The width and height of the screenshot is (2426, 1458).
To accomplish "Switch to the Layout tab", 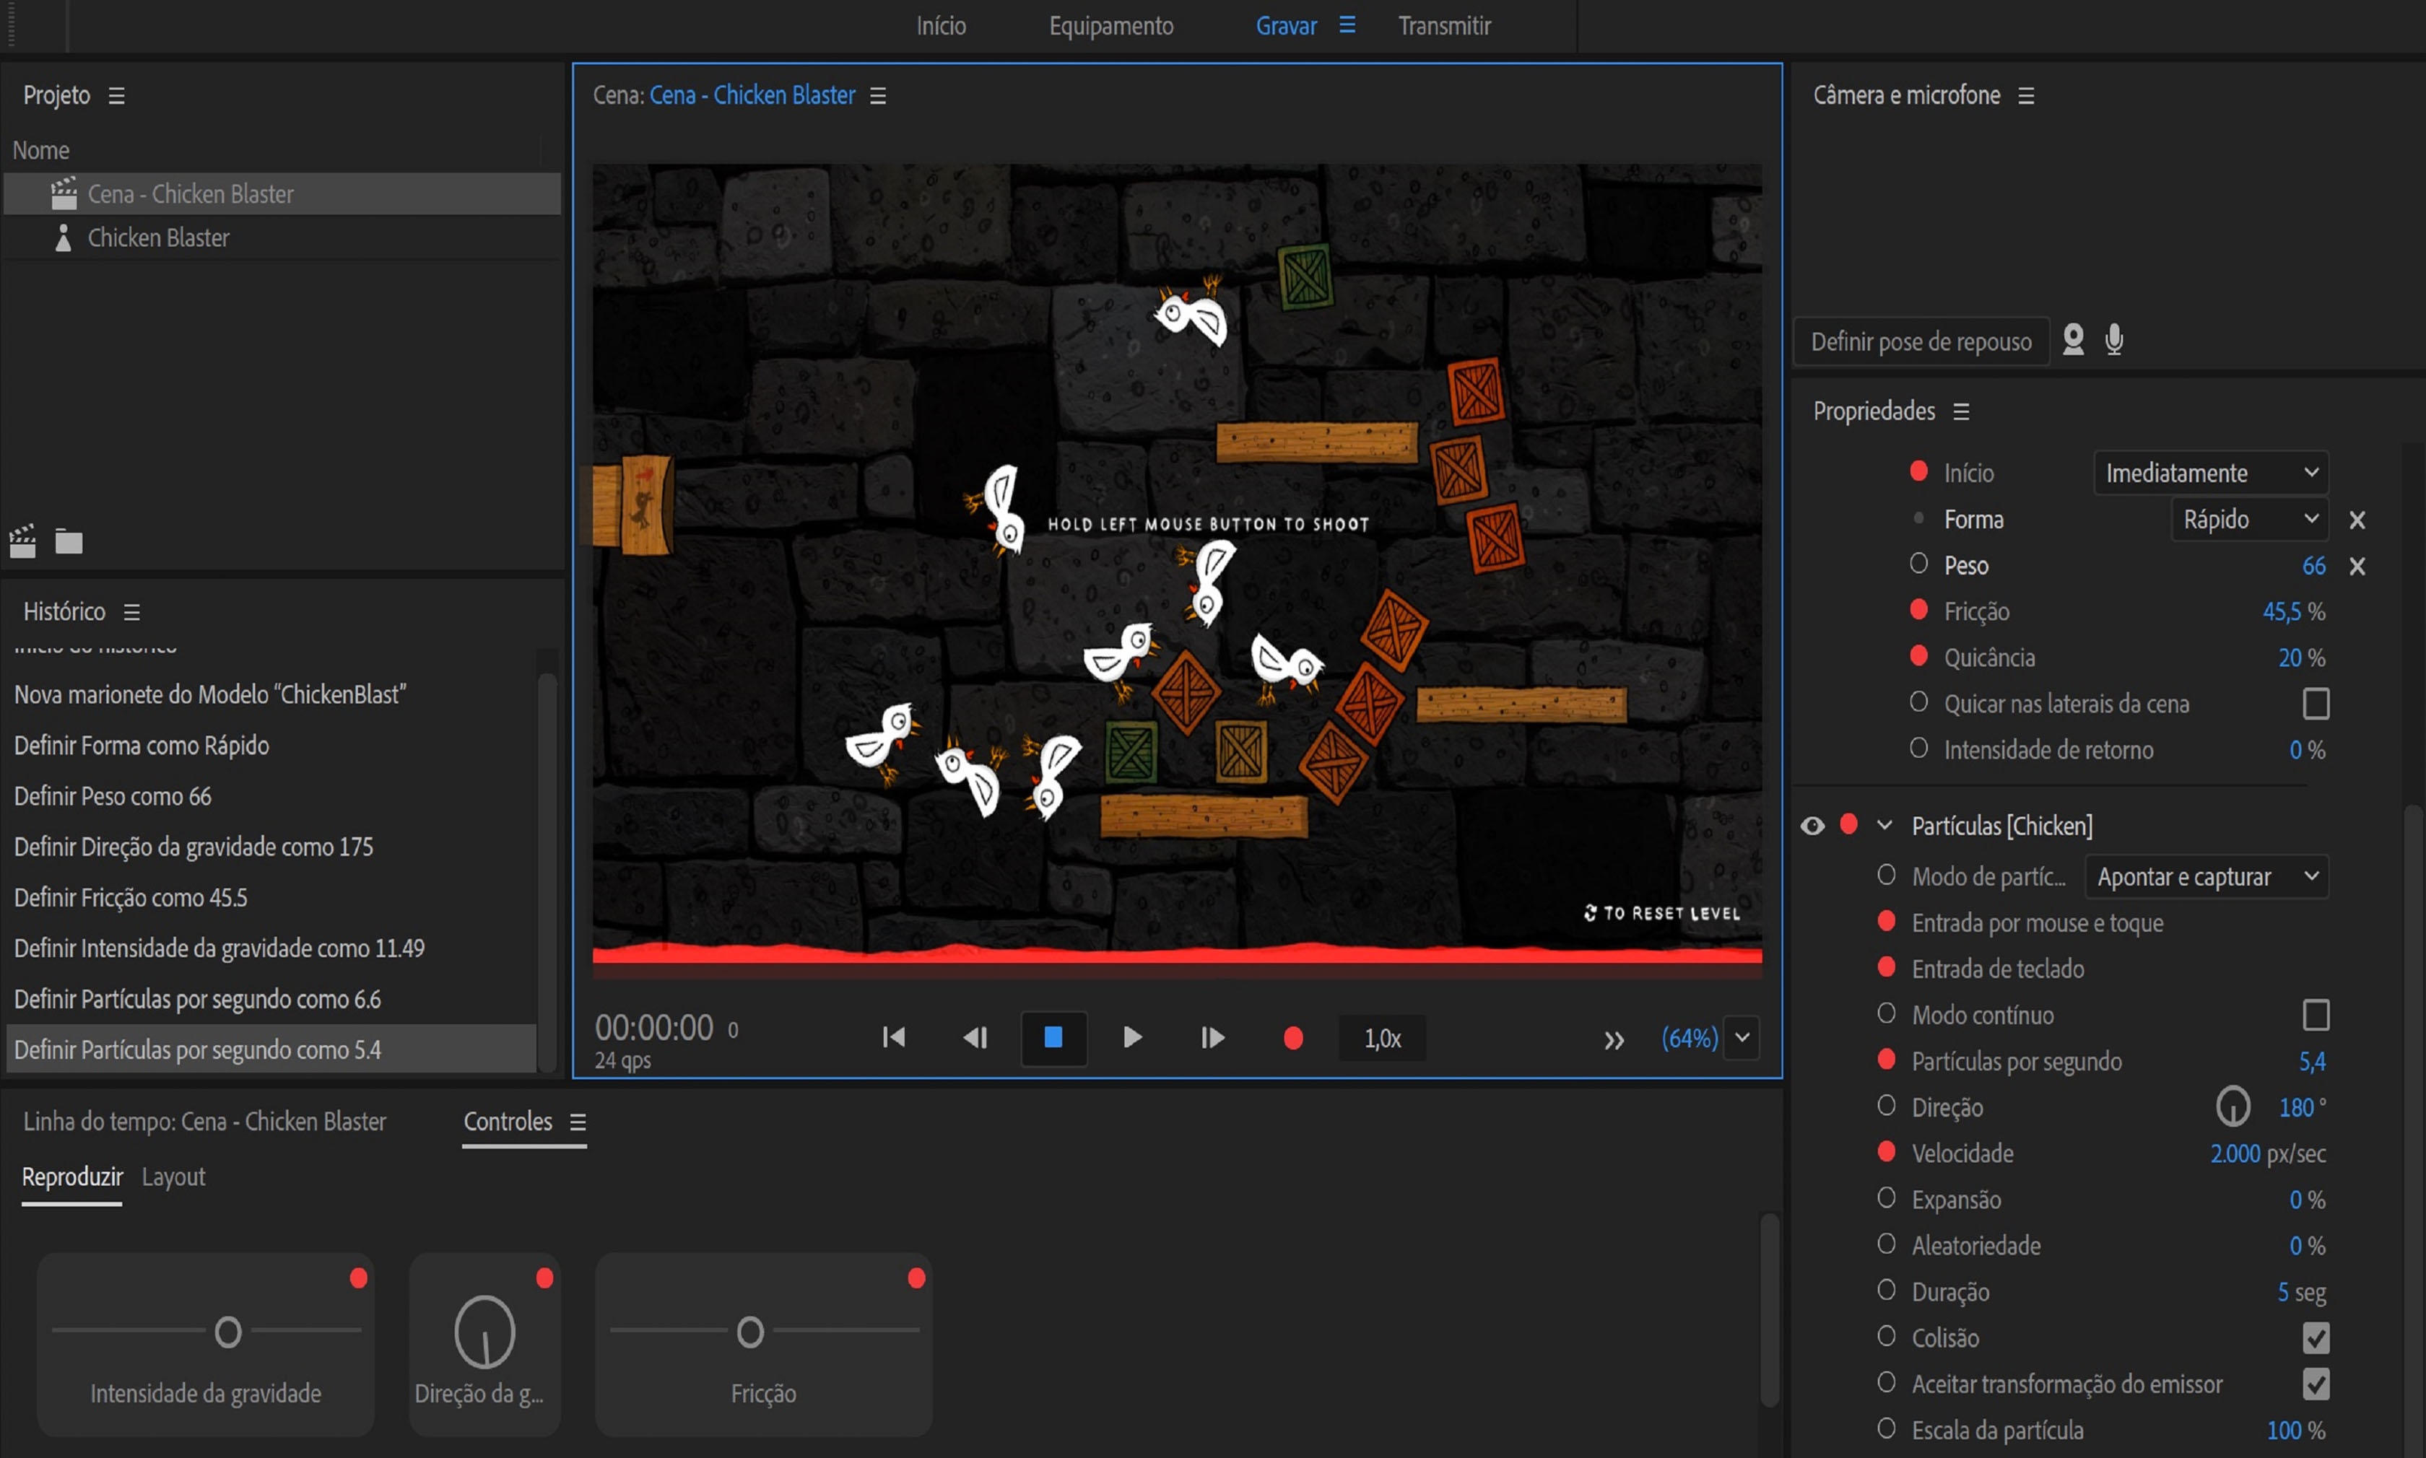I will click(173, 1176).
